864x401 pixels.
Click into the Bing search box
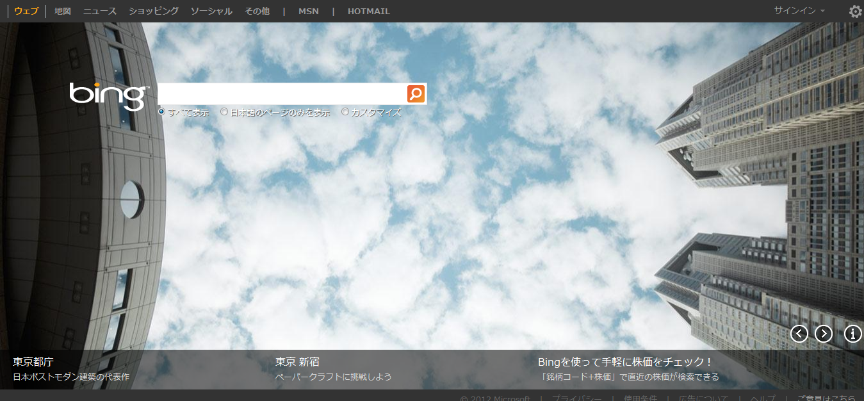pyautogui.click(x=282, y=94)
